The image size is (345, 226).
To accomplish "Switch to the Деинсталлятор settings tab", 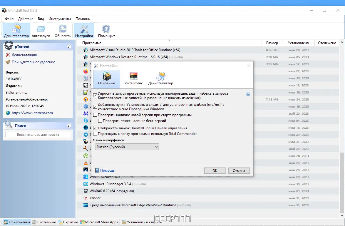I will coord(161,78).
